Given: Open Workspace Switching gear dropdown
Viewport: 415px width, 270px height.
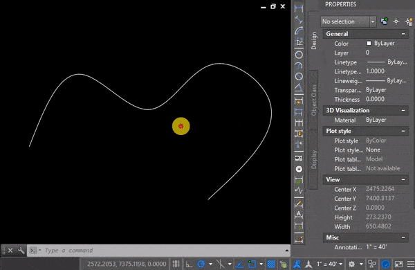Looking at the screenshot, I should 361,264.
